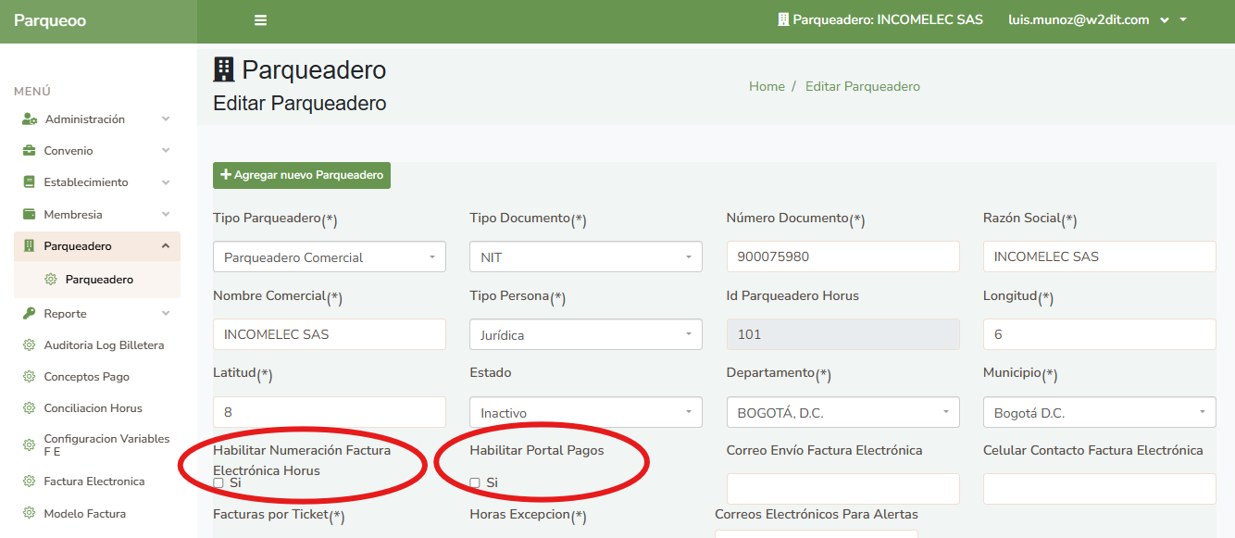Expand the Estado dropdown showing Inactivo

(585, 411)
